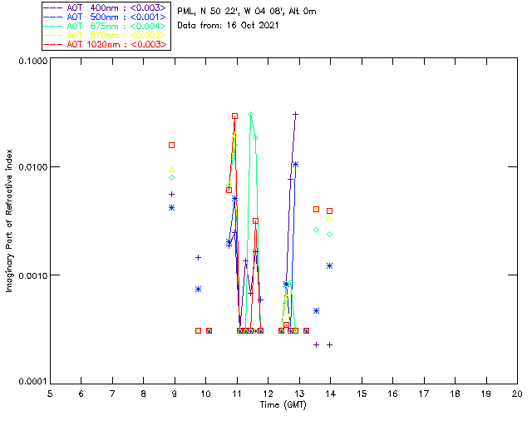532x426 pixels.
Task: Click the x-axis tick label 18
Action: 455,394
